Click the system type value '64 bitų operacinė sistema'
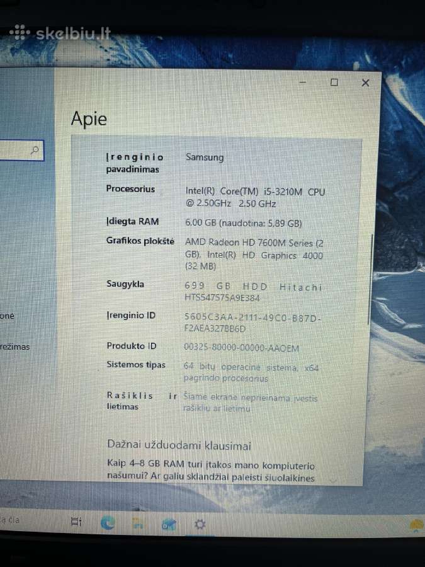 241,367
